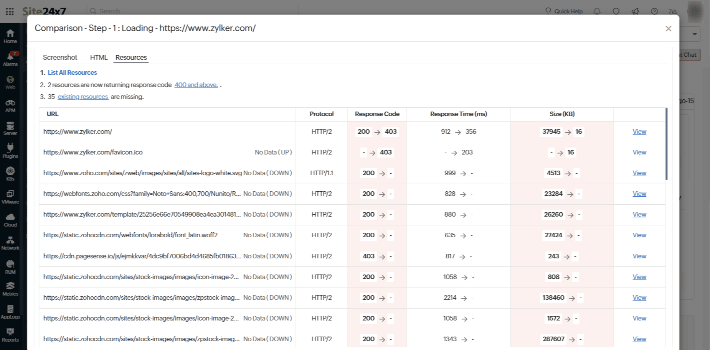Viewport: 710px width, 350px height.
Task: Open the Reports icon in sidebar
Action: pos(10,332)
